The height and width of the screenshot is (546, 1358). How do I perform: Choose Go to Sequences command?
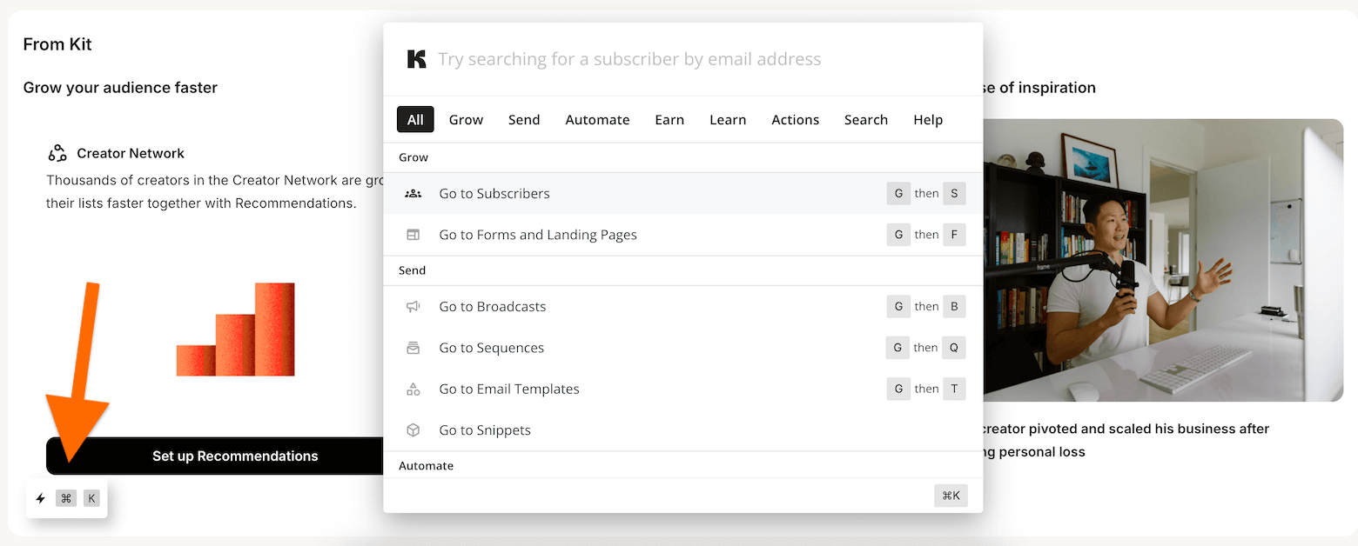click(x=683, y=348)
